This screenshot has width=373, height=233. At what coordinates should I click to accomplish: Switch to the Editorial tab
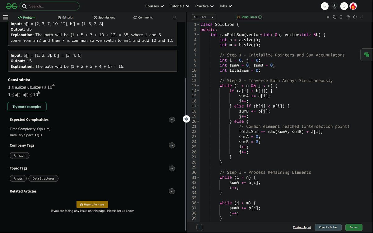tap(66, 17)
